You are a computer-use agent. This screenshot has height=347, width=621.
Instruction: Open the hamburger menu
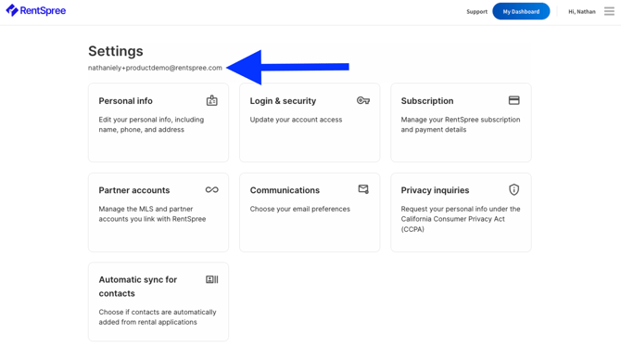(x=609, y=11)
